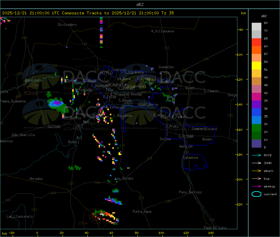Click the magenta eb+bip arrow icon
This screenshot has width=280, height=237.
(x=256, y=187)
